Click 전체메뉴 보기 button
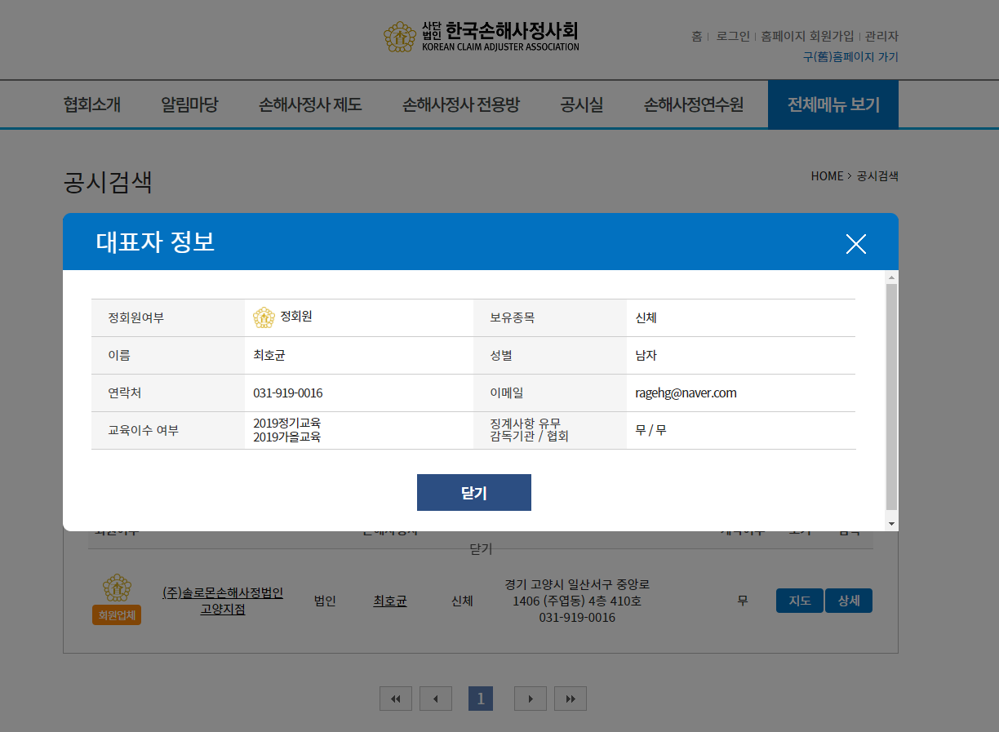The image size is (999, 732). [833, 104]
